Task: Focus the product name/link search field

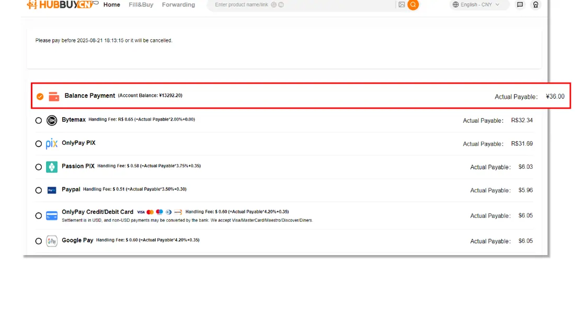Action: (301, 5)
